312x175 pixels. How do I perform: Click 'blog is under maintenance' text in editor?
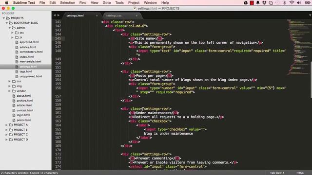(x=168, y=134)
